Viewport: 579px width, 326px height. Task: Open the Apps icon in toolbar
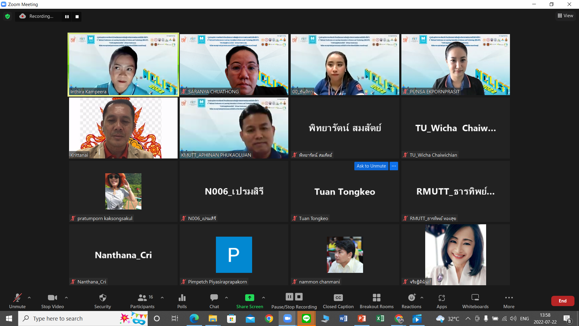pos(441,301)
